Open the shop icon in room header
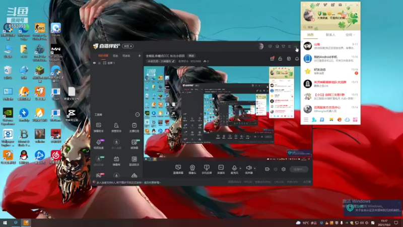 click(289, 59)
